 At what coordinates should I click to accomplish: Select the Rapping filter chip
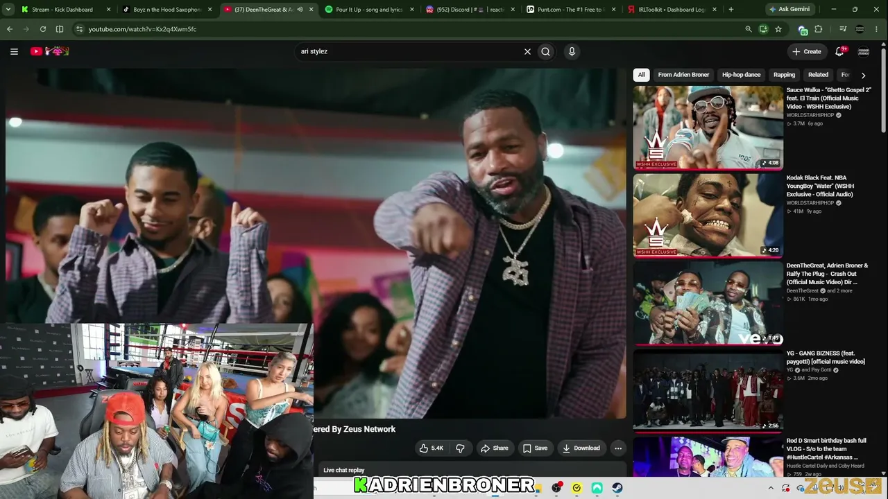coord(784,75)
